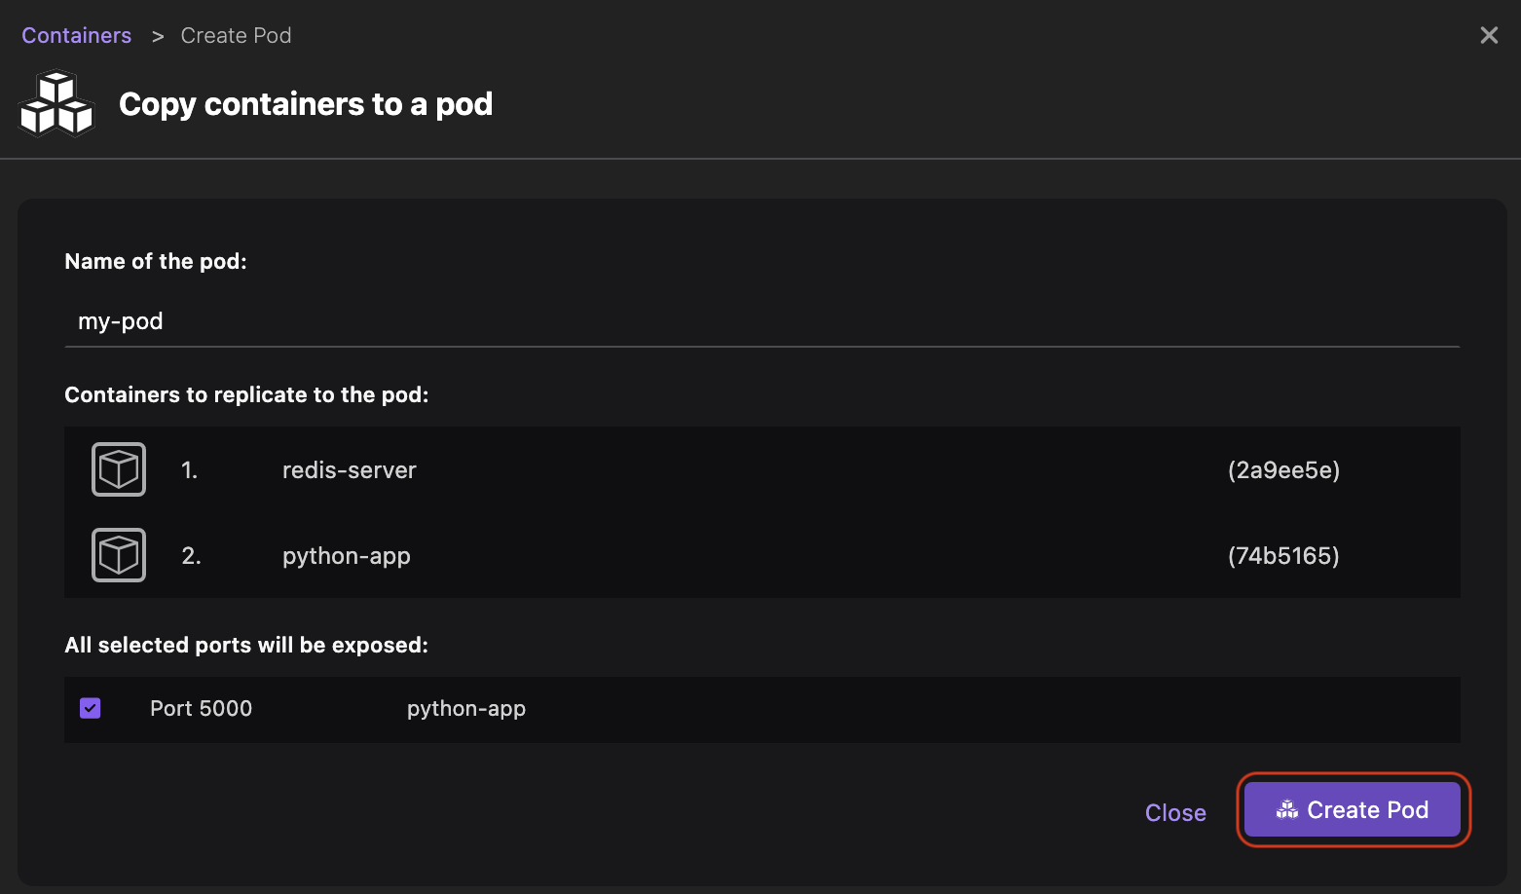Click the Copy containers to a pod heading
The width and height of the screenshot is (1521, 894).
pyautogui.click(x=306, y=104)
